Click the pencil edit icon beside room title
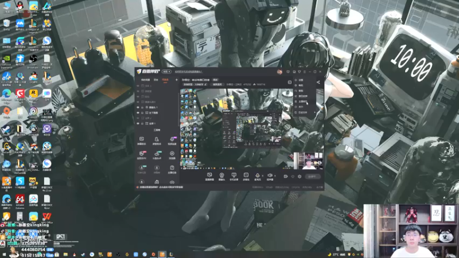 pos(206,84)
